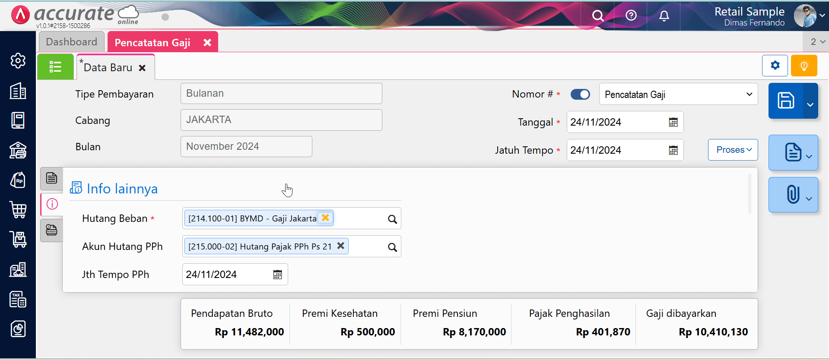Click the Bulan November 2024 field
This screenshot has height=360, width=829.
click(x=246, y=146)
